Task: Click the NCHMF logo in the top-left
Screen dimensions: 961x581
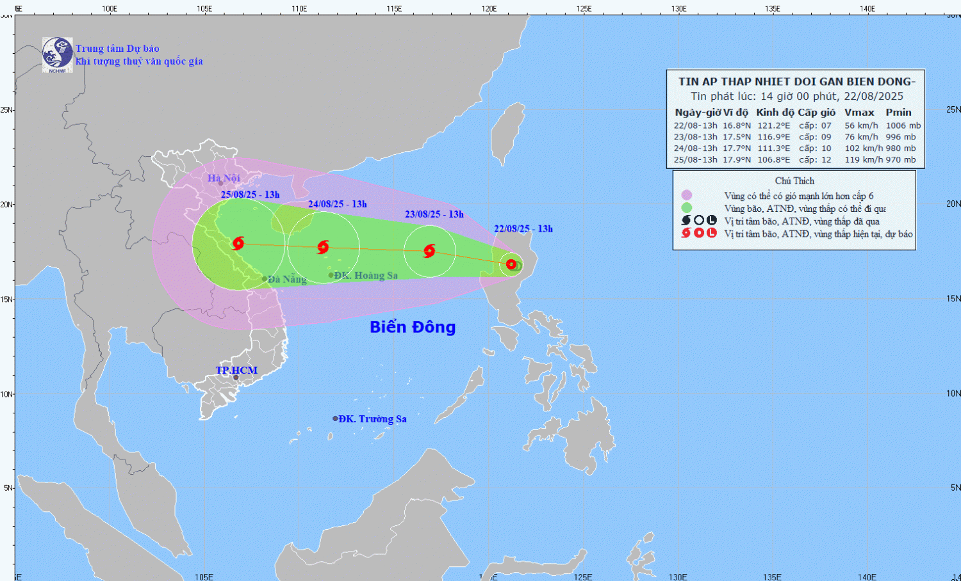Action: click(x=57, y=54)
